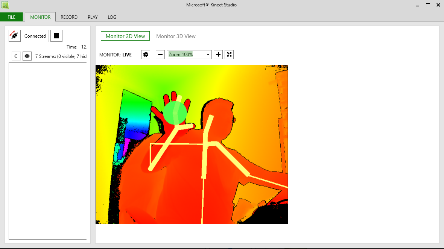Select Monitor 3D View

point(176,36)
